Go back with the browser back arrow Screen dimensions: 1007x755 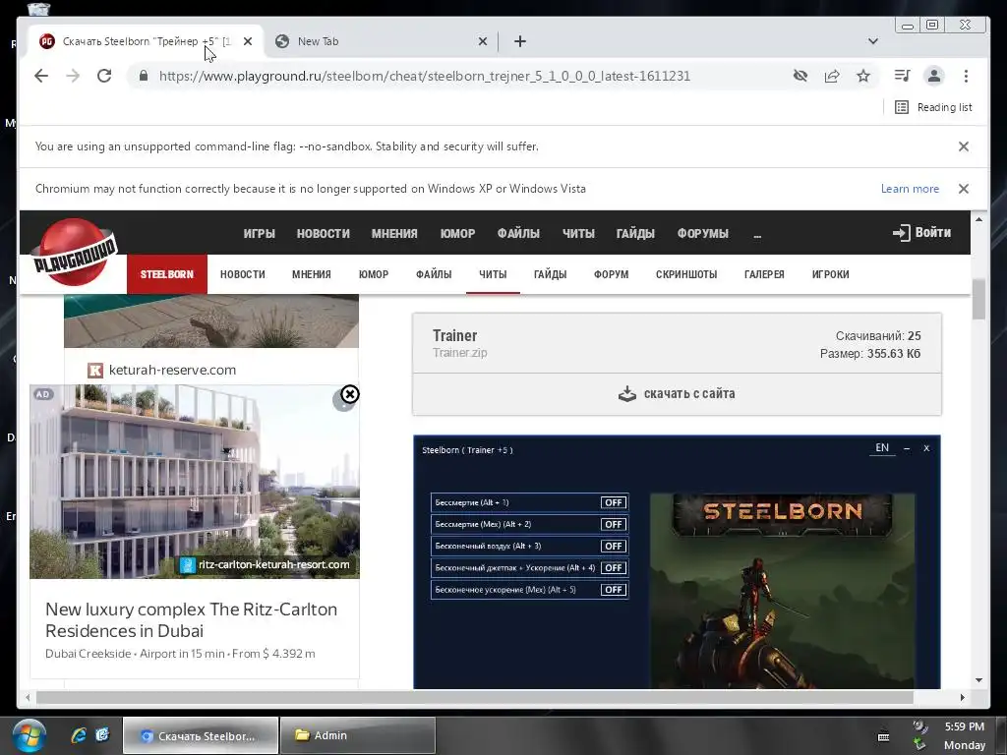point(41,76)
